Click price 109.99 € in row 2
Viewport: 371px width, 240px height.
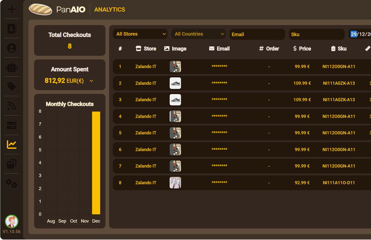tap(302, 83)
